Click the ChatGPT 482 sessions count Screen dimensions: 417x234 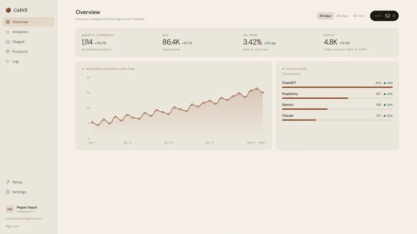(378, 83)
